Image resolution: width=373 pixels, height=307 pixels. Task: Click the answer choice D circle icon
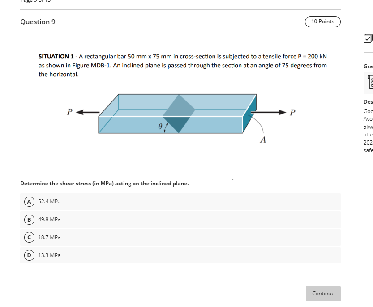click(x=28, y=255)
